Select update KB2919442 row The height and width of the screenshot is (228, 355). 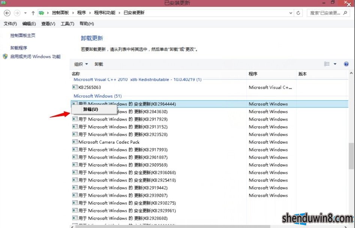210,187
